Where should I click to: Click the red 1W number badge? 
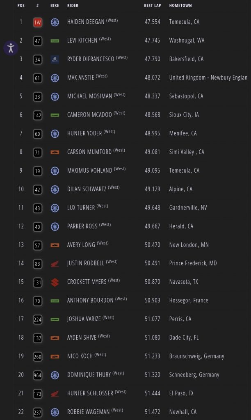click(37, 22)
